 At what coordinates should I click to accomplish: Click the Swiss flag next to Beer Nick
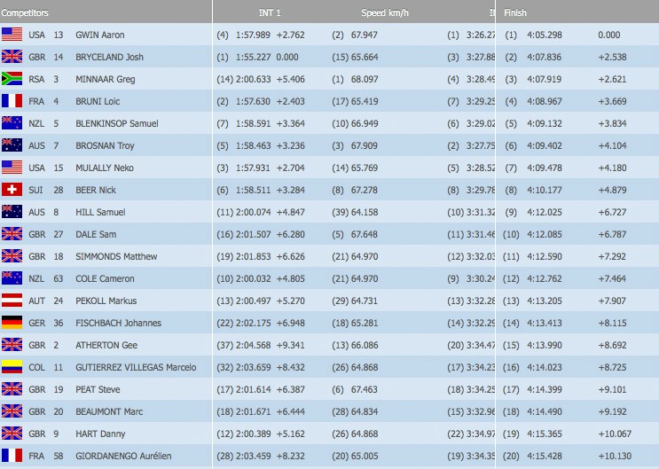click(x=12, y=190)
